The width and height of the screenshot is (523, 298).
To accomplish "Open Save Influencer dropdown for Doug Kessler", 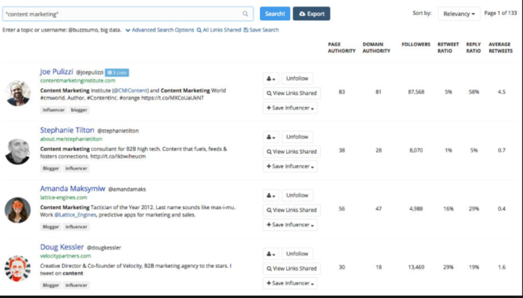I will [x=290, y=283].
